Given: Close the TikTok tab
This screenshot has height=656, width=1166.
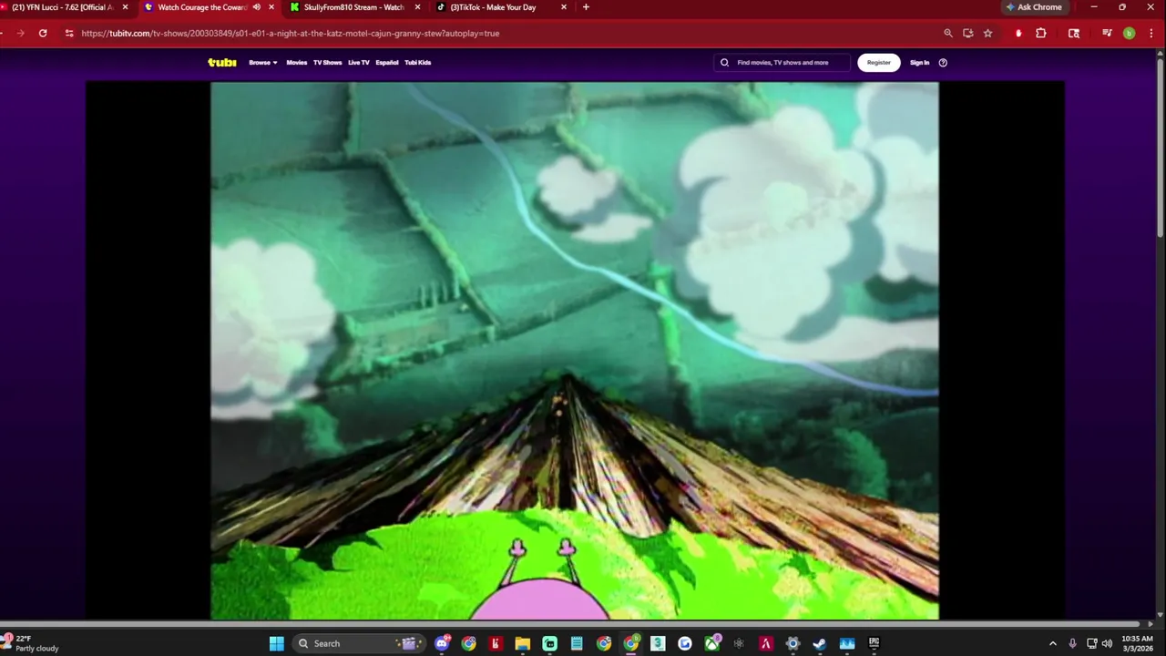Looking at the screenshot, I should pyautogui.click(x=564, y=7).
